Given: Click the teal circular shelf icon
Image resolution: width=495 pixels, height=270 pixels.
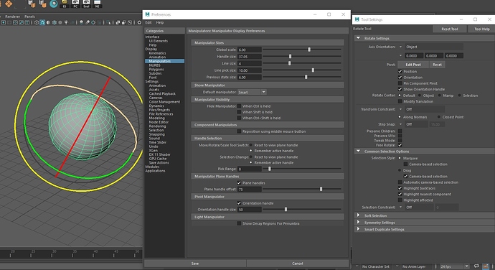Looking at the screenshot, I should point(54,4).
